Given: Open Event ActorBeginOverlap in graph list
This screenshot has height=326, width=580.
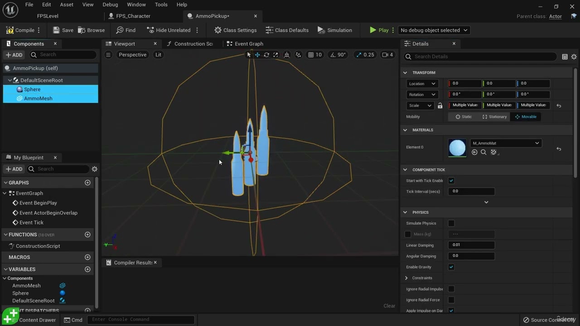Looking at the screenshot, I should click(48, 213).
